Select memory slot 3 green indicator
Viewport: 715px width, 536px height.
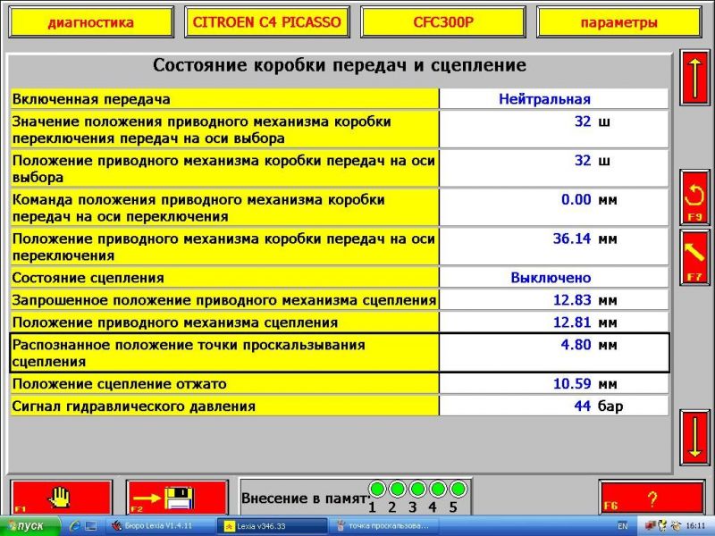pos(417,489)
